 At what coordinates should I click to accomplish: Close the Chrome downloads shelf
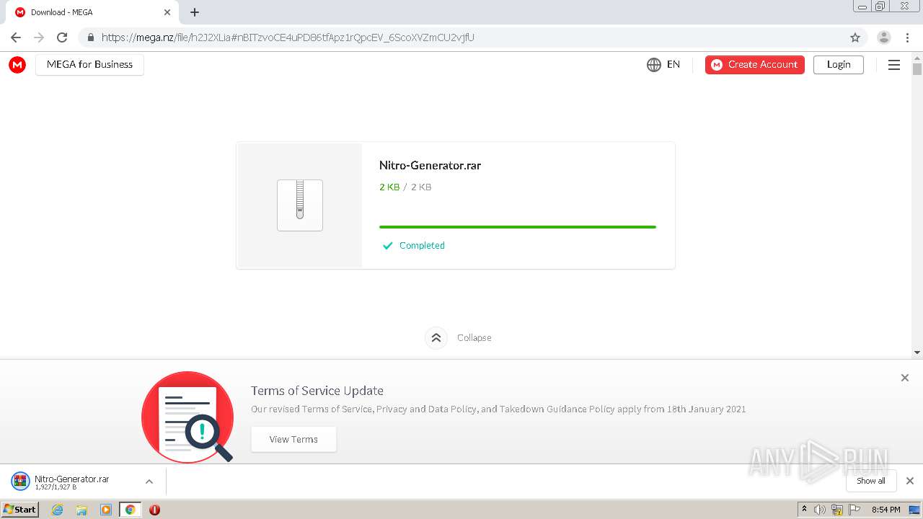pos(910,481)
